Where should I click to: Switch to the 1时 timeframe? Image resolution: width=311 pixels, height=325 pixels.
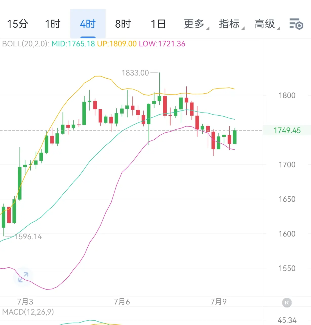(x=53, y=24)
